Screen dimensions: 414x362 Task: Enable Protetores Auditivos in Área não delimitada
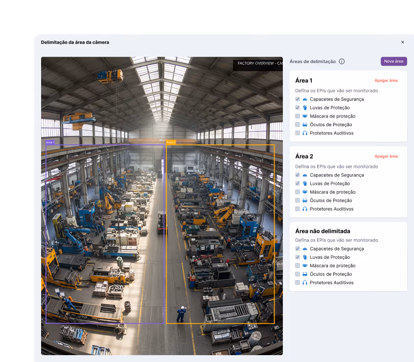click(x=298, y=282)
